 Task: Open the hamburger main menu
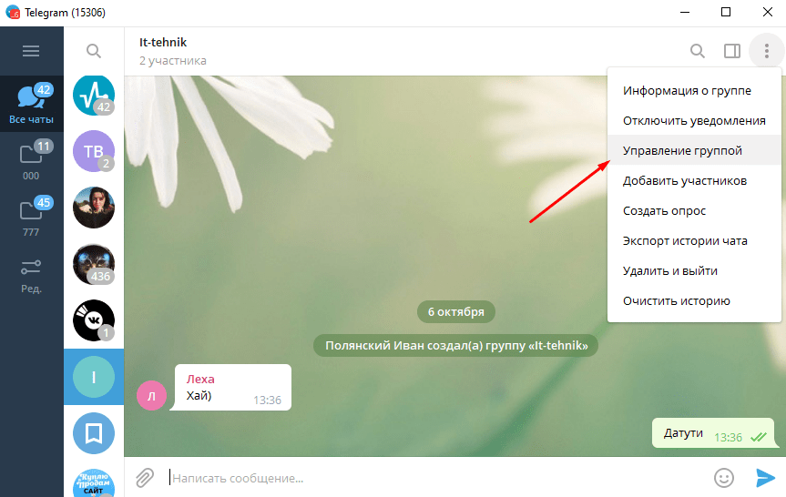click(x=31, y=51)
